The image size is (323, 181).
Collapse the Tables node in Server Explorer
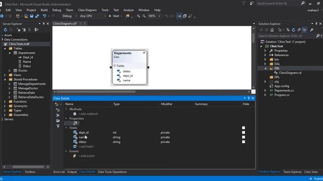[x=5, y=49]
